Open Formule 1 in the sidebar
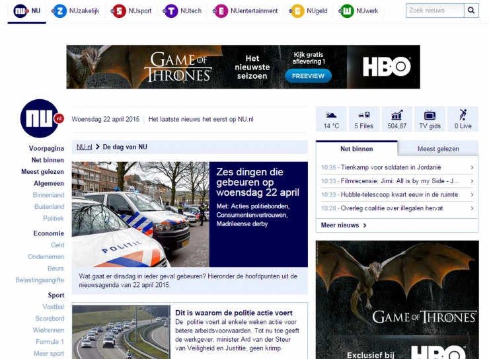 pyautogui.click(x=50, y=342)
